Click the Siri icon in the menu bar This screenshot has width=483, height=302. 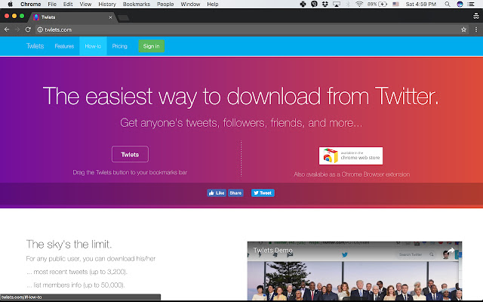[x=460, y=4]
